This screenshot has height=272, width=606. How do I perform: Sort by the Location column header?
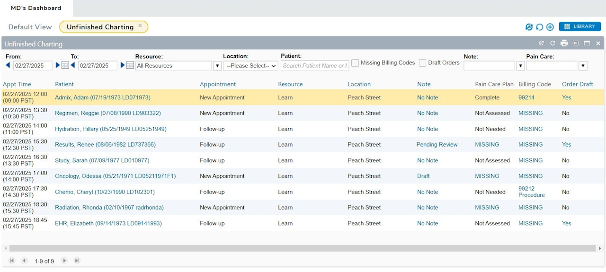coord(359,84)
